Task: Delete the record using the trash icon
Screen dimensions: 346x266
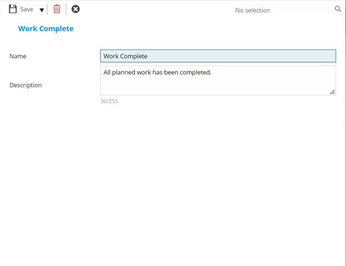Action: 57,9
